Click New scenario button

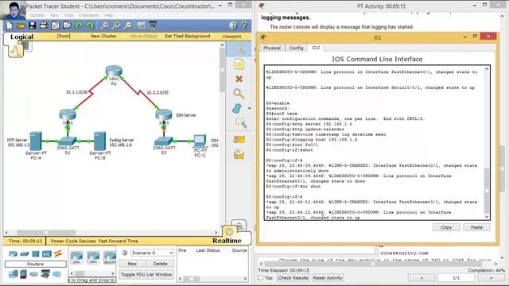[x=132, y=264]
